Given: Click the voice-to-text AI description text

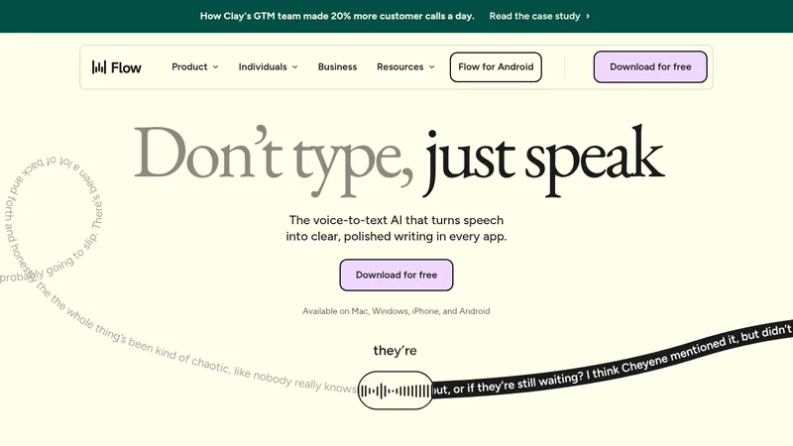Looking at the screenshot, I should pos(396,228).
